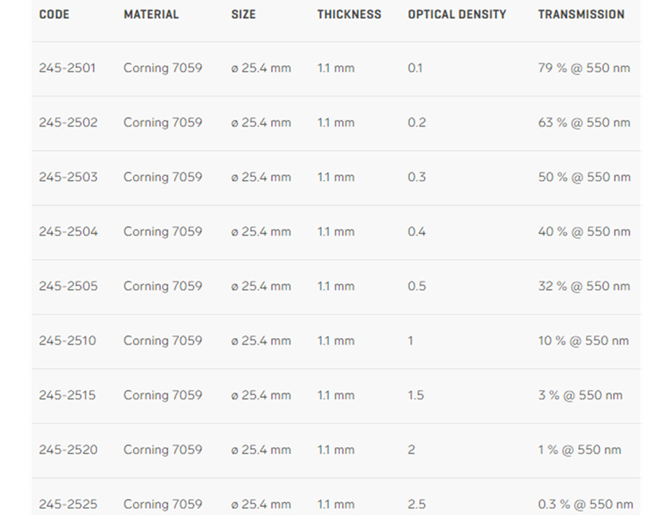
Task: Select the optical density 1.5 value
Action: click(x=416, y=395)
